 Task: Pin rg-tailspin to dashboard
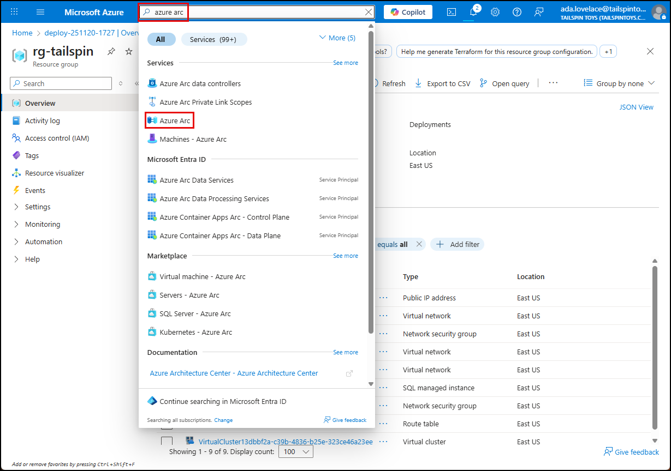click(x=111, y=51)
